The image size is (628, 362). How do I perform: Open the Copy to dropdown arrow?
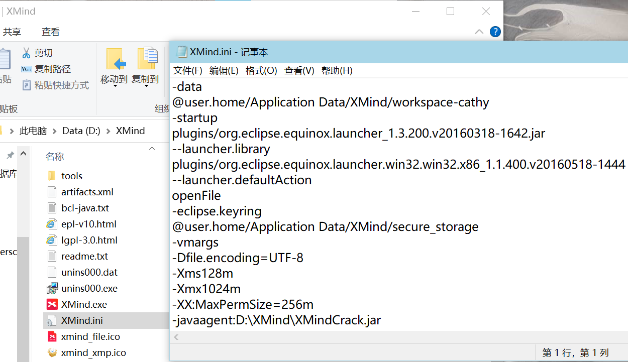[x=146, y=86]
